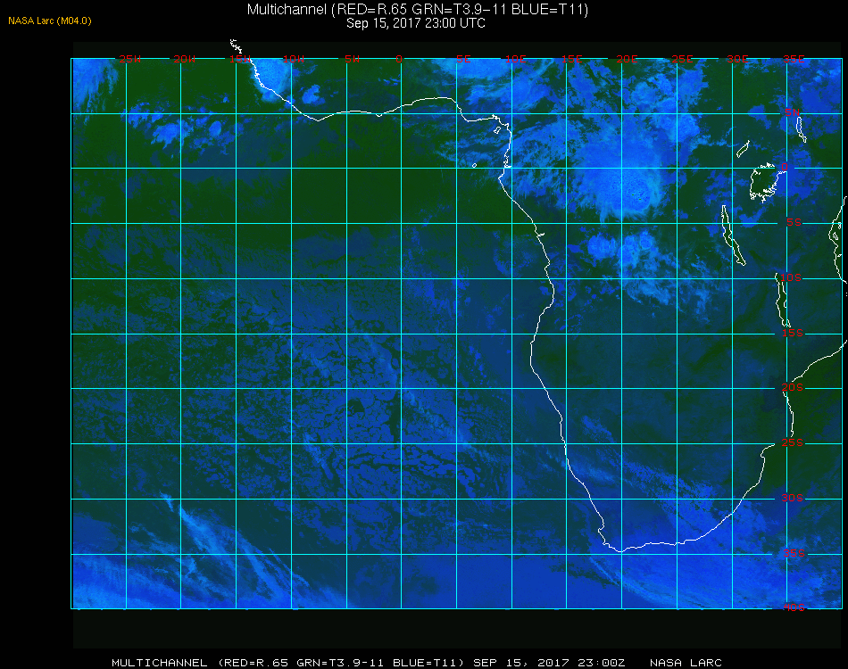The height and width of the screenshot is (669, 848).
Task: Click the 5N latitude label
Action: coord(793,112)
